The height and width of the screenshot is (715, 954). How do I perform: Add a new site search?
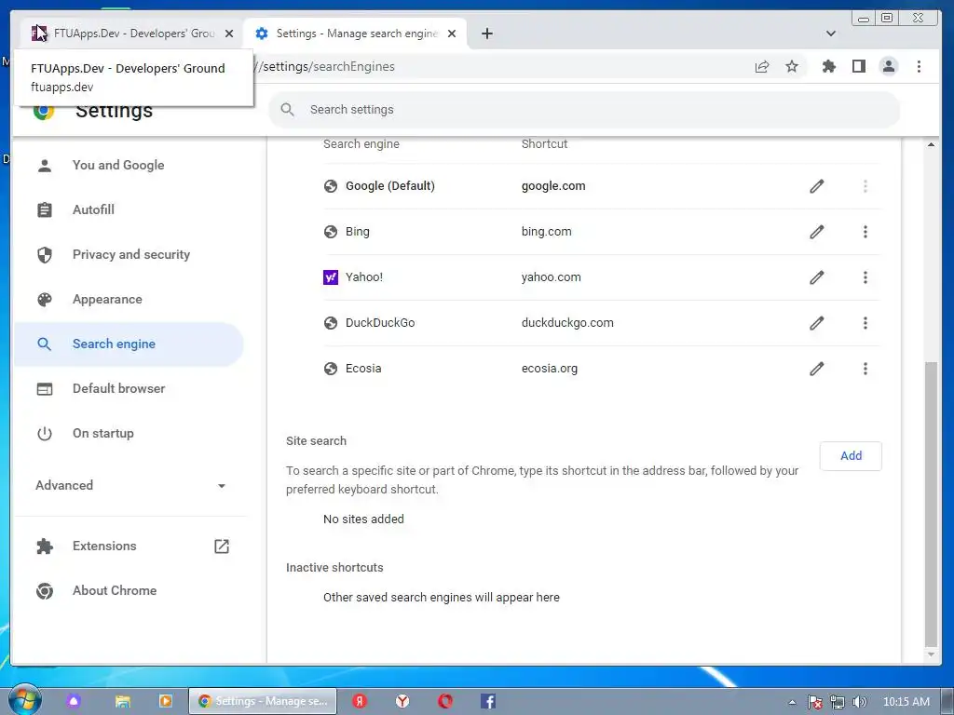pyautogui.click(x=851, y=456)
